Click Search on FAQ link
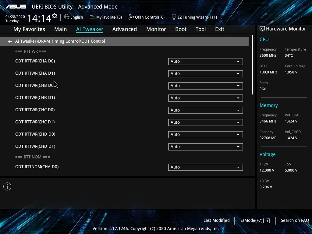 click(295, 221)
